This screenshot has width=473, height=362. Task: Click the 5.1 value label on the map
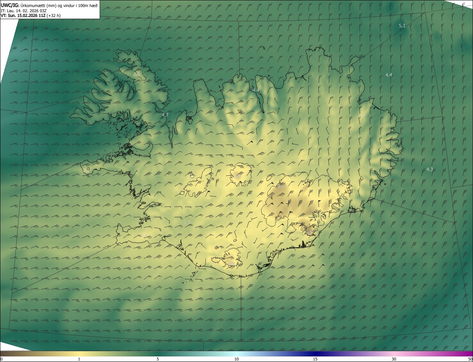(x=402, y=26)
